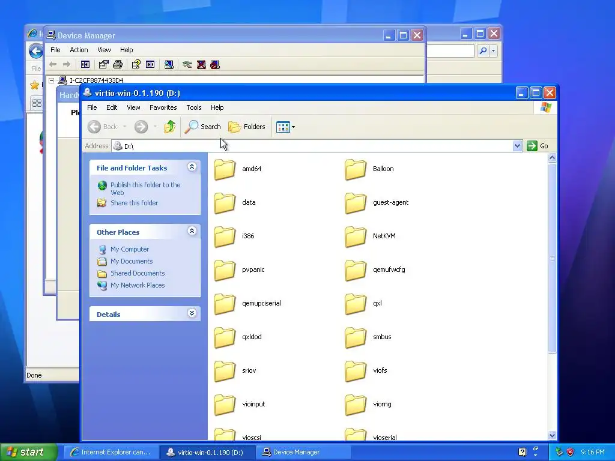Click the virtio-win-0.1.190 (D:) taskbar button
This screenshot has width=615, height=461.
[207, 452]
